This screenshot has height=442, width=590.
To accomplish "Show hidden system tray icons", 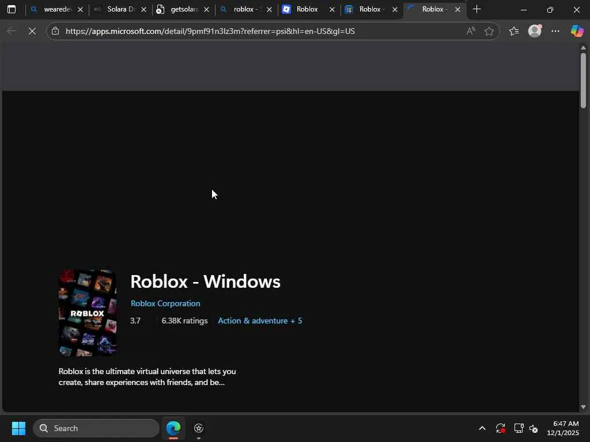I will 482,428.
